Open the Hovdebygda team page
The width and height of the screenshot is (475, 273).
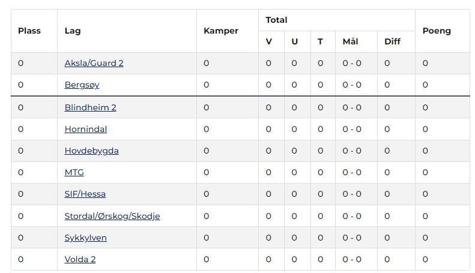coord(91,151)
